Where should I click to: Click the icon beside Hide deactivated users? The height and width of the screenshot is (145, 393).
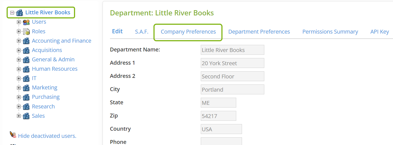(13, 135)
